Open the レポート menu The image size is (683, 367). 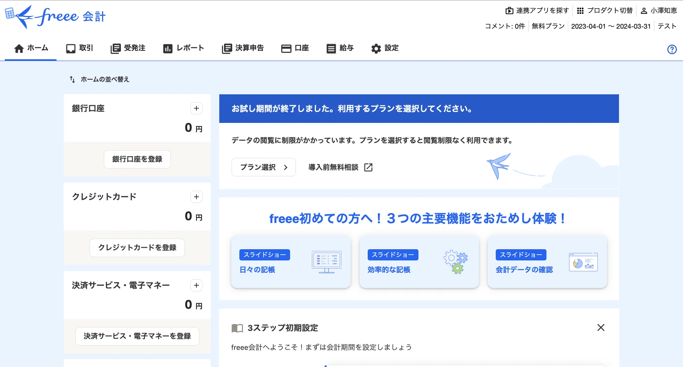click(x=184, y=48)
